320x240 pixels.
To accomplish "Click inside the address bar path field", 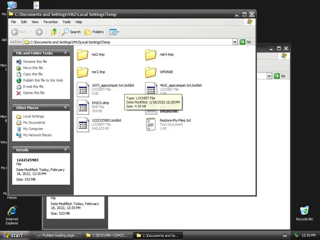I will pos(128,42).
